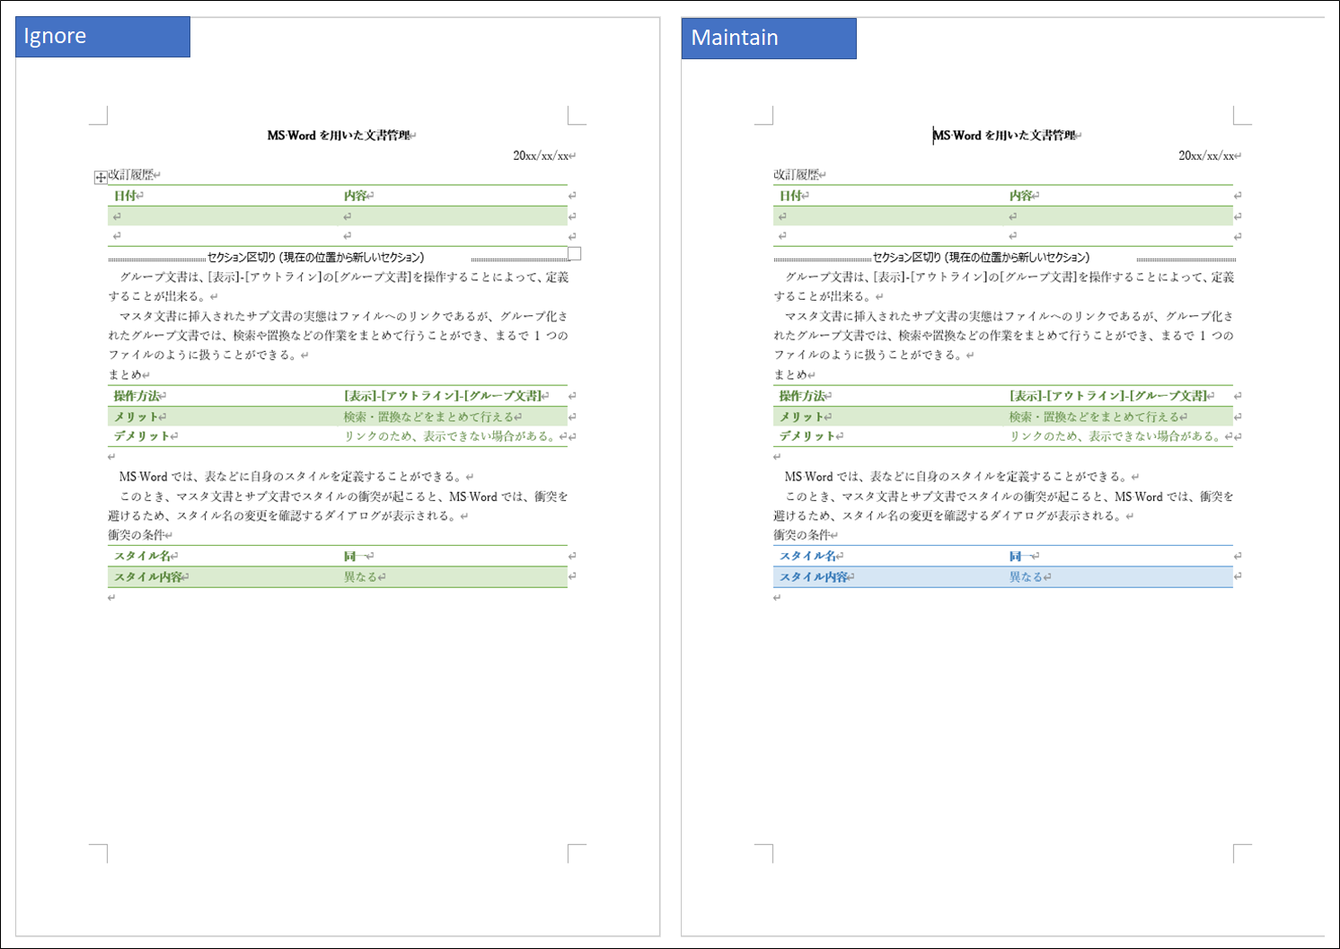The height and width of the screenshot is (949, 1340).
Task: Click '[表示]-[アウトライン]-[グループ文書]' cell in Maintain page
Action: pyautogui.click(x=1118, y=396)
